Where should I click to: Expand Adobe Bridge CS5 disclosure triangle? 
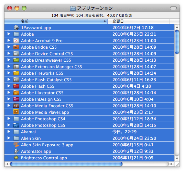(9, 47)
